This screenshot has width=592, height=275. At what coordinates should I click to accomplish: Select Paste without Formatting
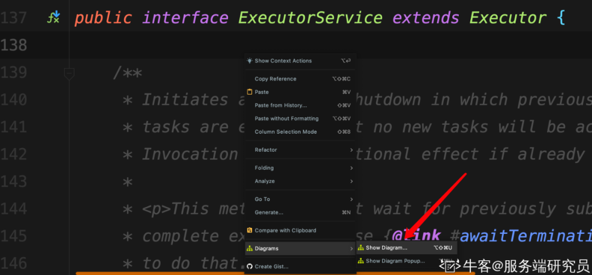[x=286, y=118]
